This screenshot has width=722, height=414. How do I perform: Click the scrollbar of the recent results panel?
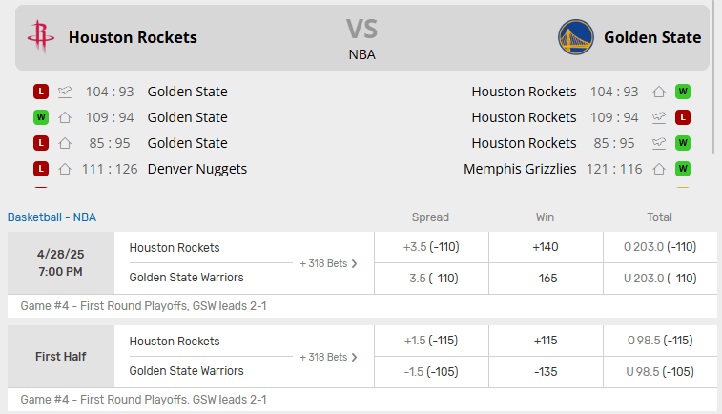pyautogui.click(x=713, y=78)
